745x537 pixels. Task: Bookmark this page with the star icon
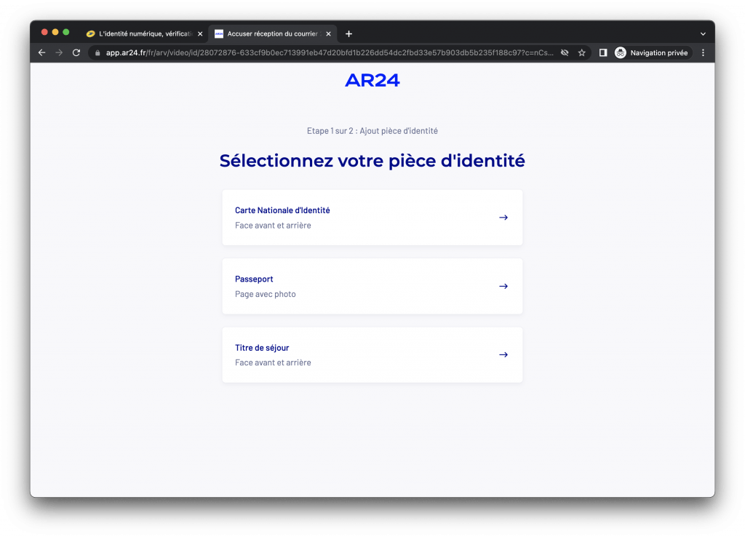point(581,52)
